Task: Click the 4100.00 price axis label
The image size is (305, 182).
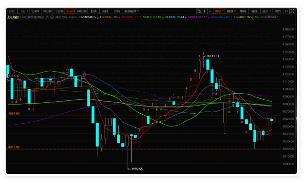Action: click(x=288, y=89)
